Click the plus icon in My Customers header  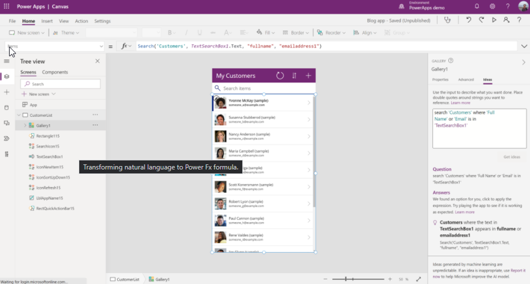pos(309,76)
